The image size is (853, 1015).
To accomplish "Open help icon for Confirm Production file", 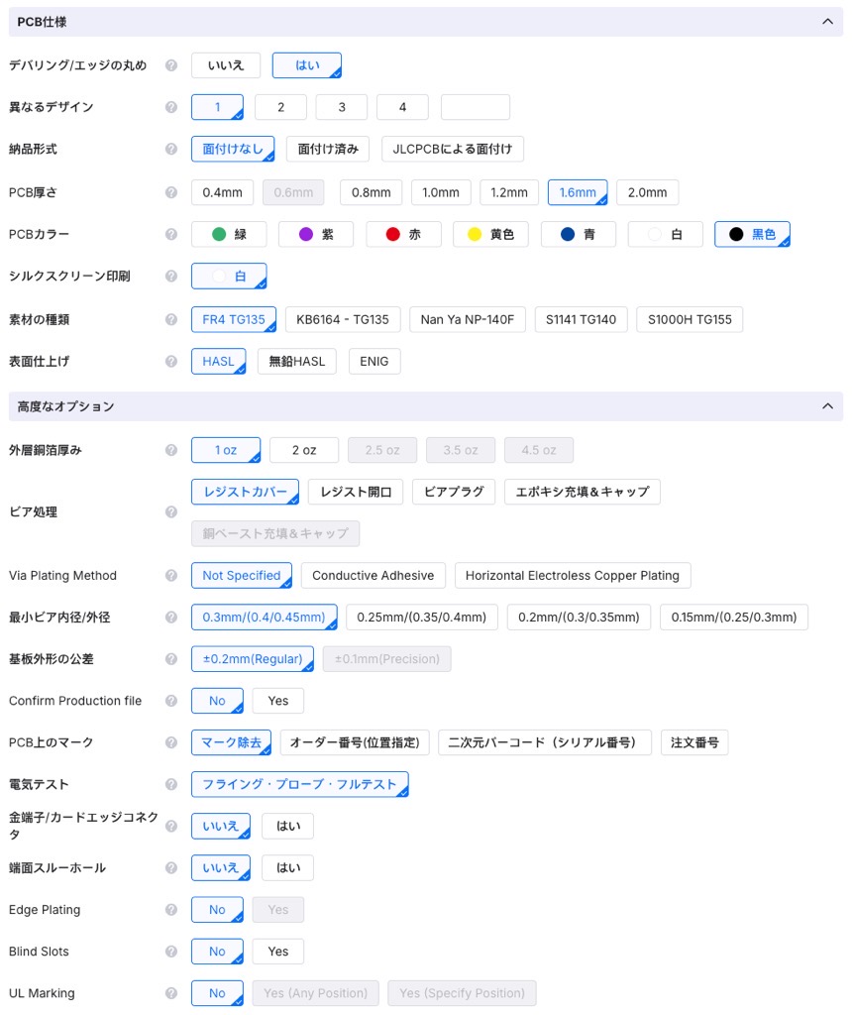I will pos(171,701).
